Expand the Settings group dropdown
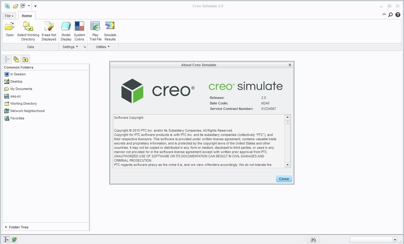 click(x=70, y=47)
